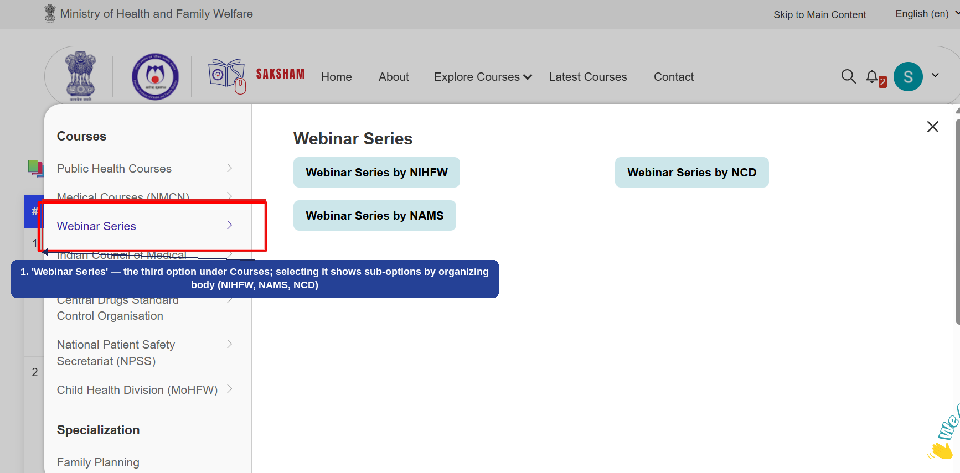This screenshot has height=473, width=960.
Task: Click the national emblem logo in navbar
Action: (81, 76)
